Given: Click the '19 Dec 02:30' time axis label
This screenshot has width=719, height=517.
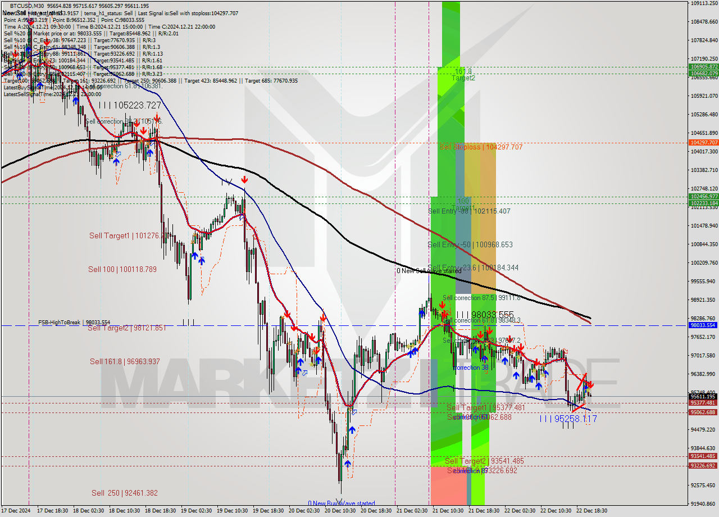Looking at the screenshot, I should (x=196, y=511).
